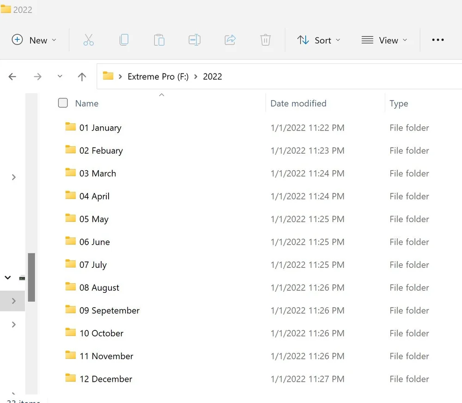Check the select-all box next to Name
Image resolution: width=462 pixels, height=403 pixels.
(x=62, y=103)
